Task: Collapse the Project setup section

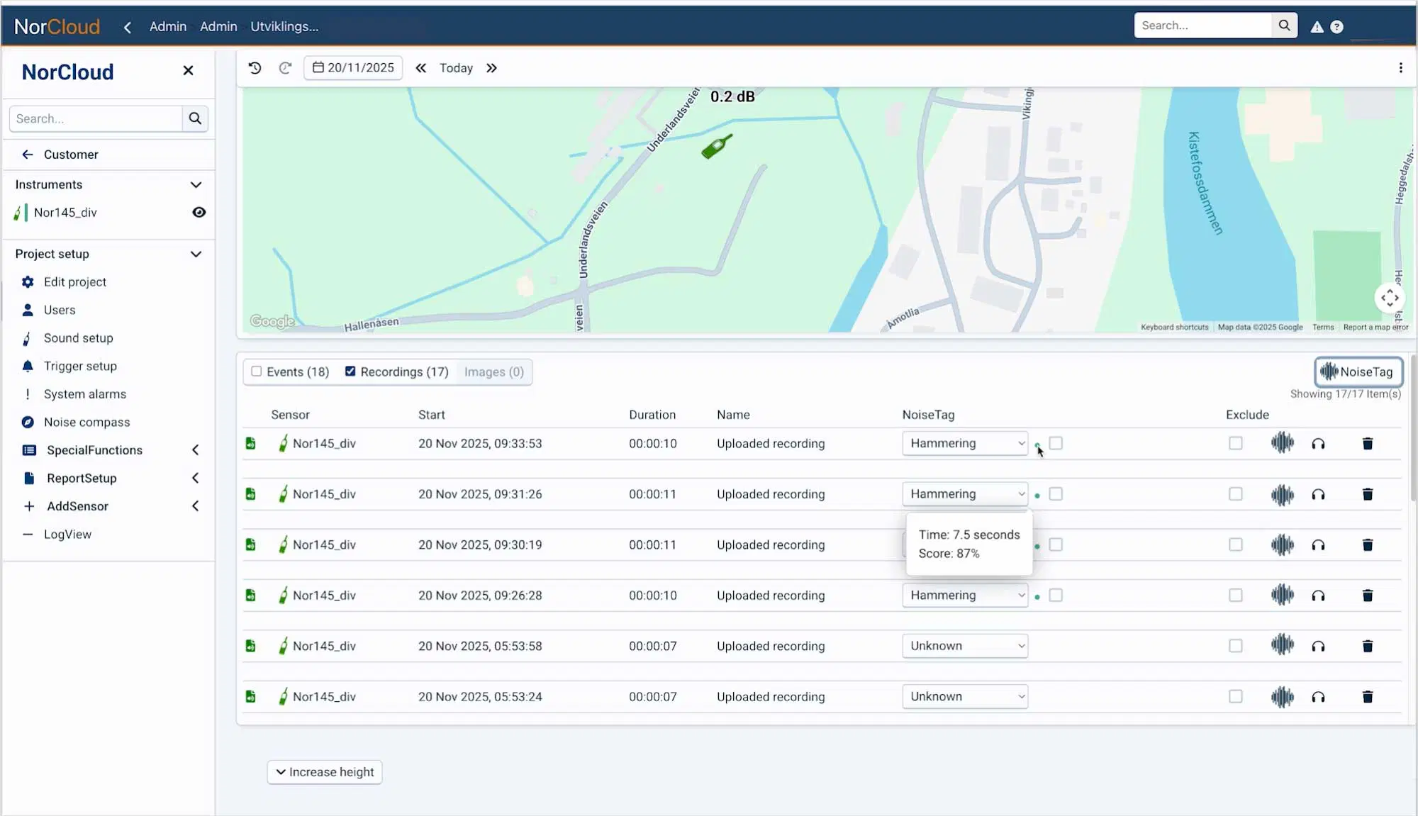Action: tap(196, 255)
